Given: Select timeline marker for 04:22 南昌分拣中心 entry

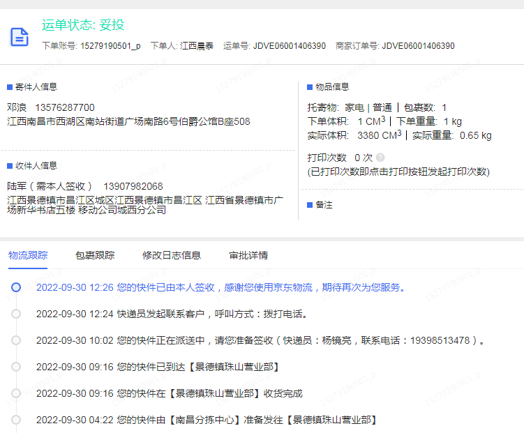Looking at the screenshot, I should (x=16, y=420).
